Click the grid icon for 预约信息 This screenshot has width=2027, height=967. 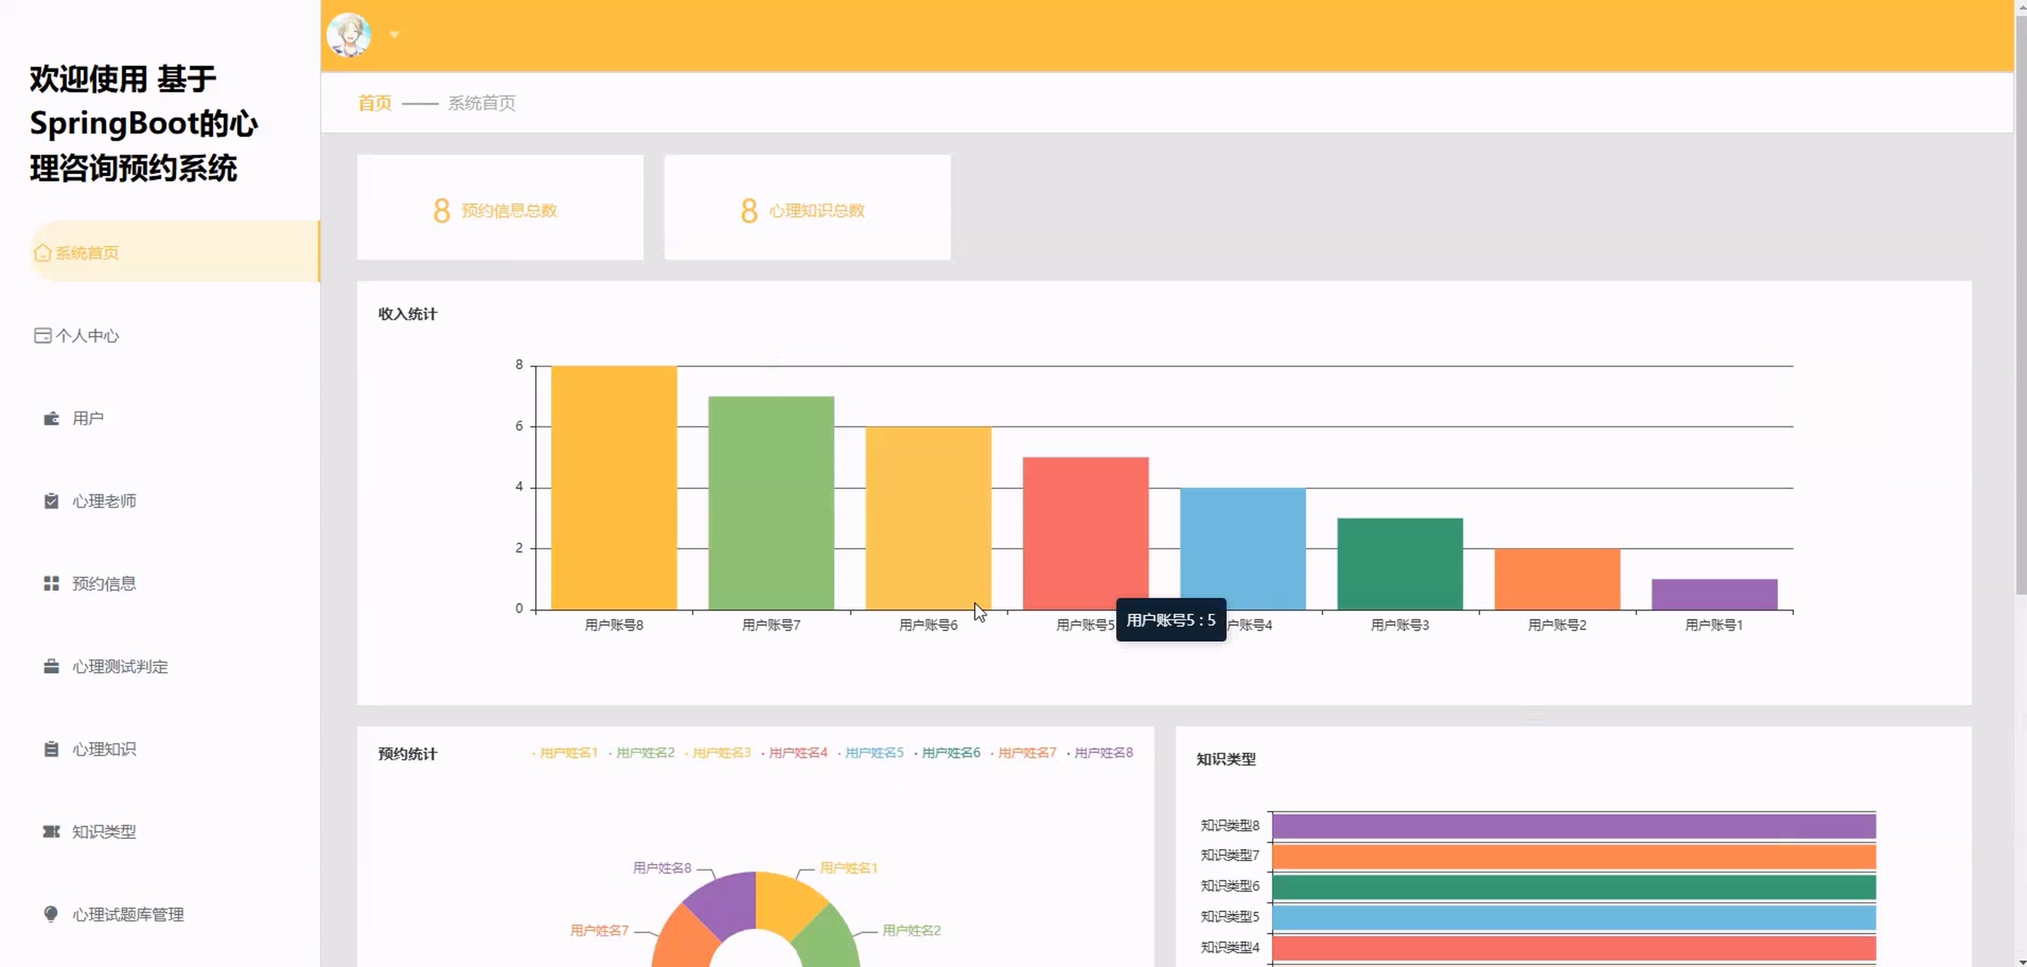click(51, 584)
